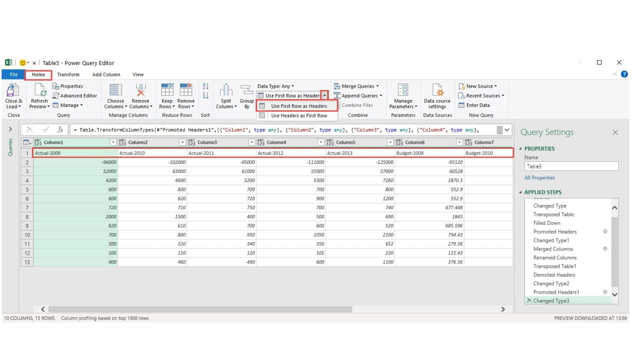Screen dimensions: 636x357
Task: Open the Column1 filter dropdown
Action: [113, 142]
